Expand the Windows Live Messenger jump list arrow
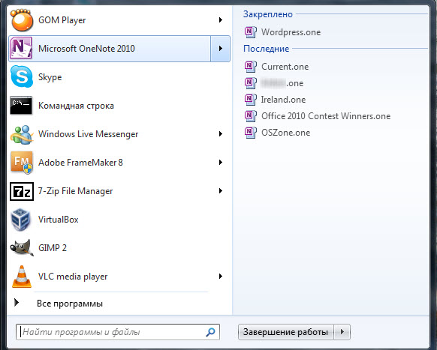The width and height of the screenshot is (437, 350). [221, 134]
